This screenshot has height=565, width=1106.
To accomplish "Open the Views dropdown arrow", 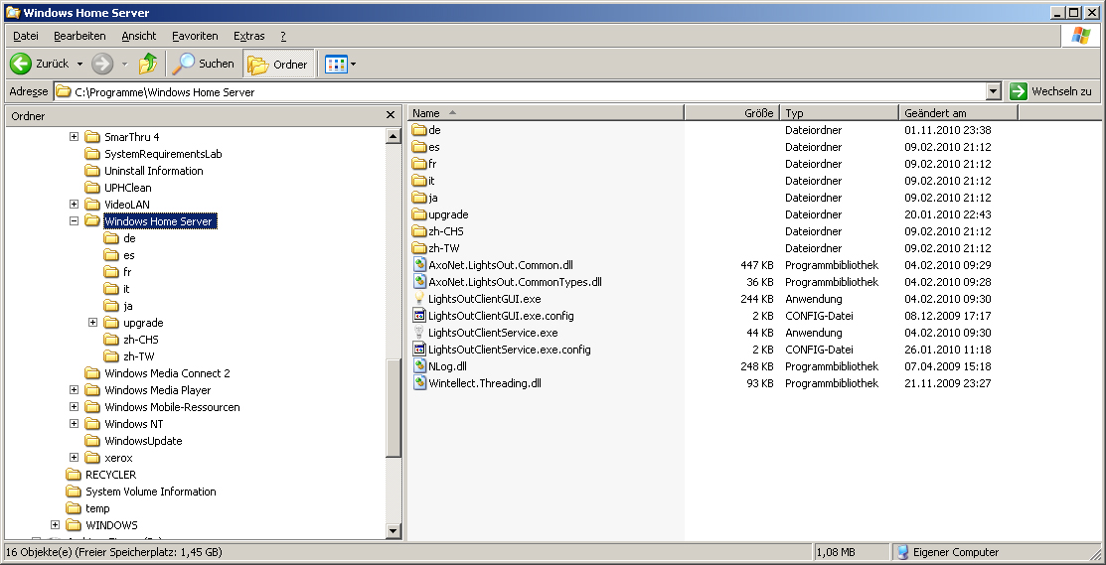I will coord(354,65).
